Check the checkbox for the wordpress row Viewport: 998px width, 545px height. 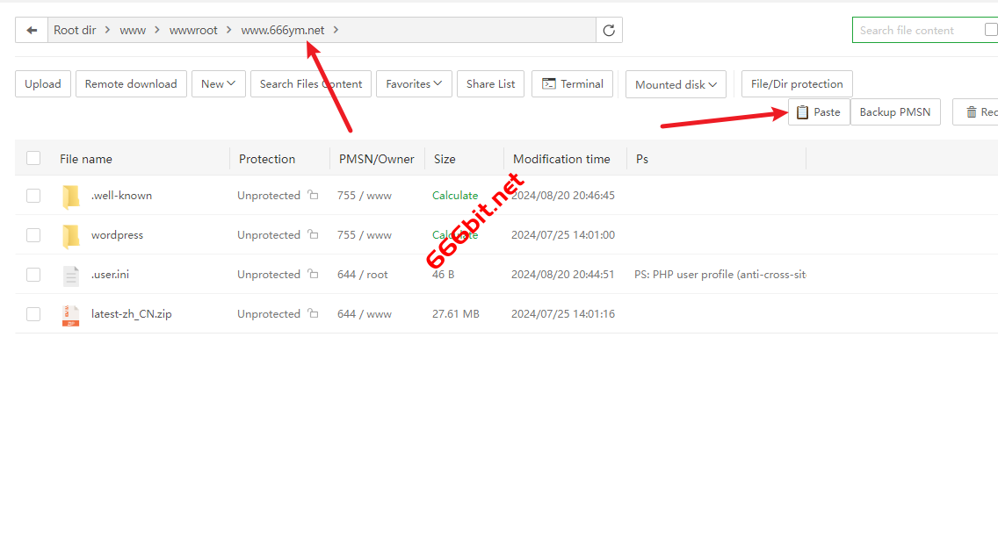coord(33,234)
